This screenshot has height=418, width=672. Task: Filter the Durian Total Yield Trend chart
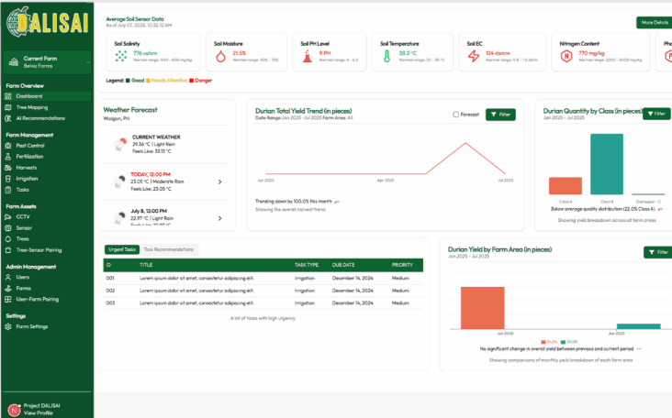click(x=500, y=115)
